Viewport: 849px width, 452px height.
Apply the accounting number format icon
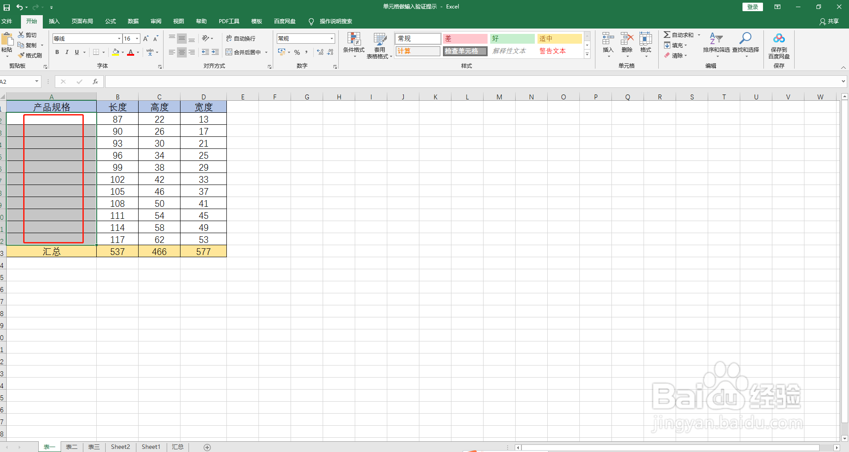[x=282, y=52]
